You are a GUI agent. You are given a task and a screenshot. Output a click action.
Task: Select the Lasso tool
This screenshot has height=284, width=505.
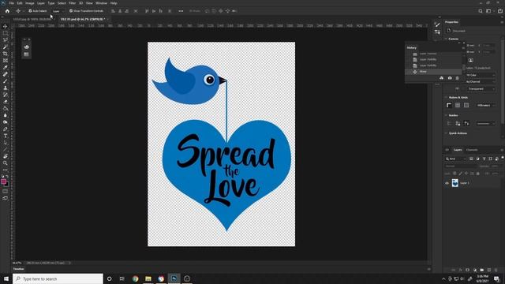point(6,40)
